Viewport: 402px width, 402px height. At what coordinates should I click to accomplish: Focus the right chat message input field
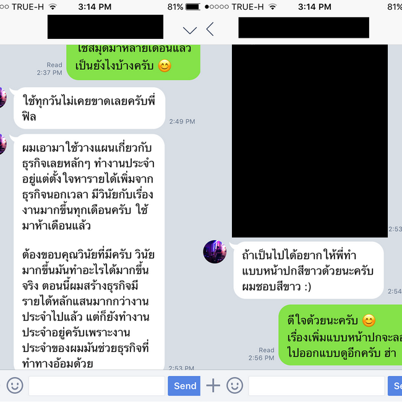coord(317,385)
